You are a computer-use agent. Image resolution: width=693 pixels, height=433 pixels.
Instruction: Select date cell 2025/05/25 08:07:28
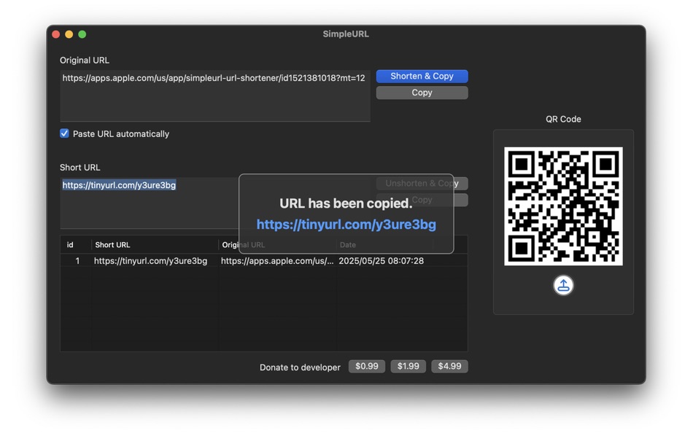[x=381, y=261]
